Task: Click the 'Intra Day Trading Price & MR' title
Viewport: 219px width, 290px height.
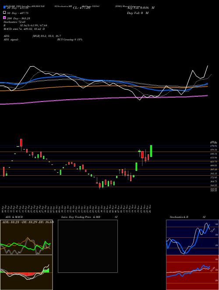Action: [x=81, y=217]
